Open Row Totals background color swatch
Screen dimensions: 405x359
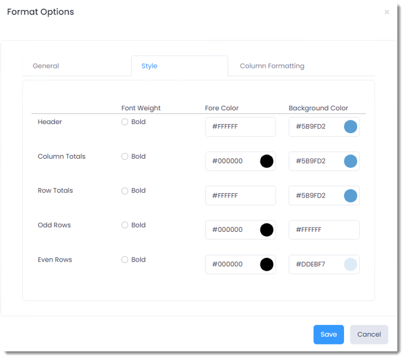click(351, 196)
